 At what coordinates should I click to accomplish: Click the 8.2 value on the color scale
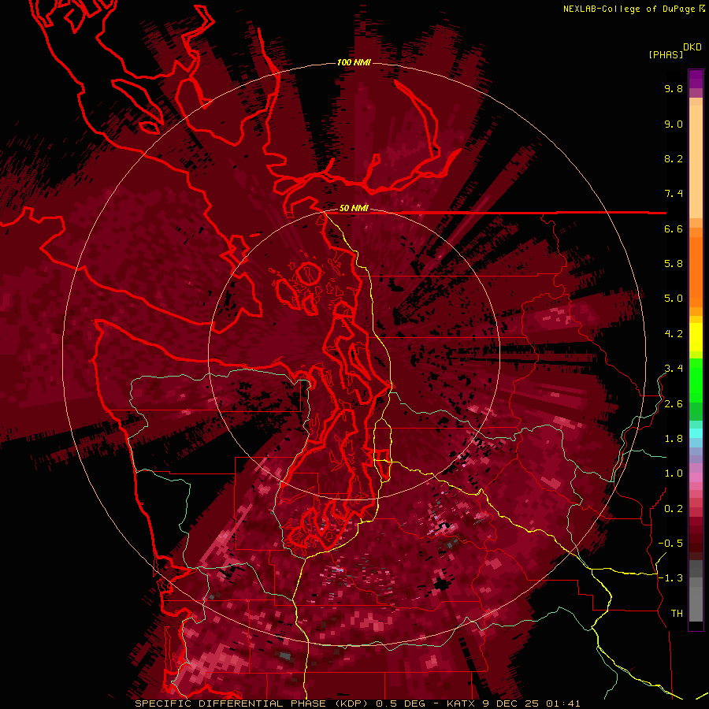[x=674, y=158]
